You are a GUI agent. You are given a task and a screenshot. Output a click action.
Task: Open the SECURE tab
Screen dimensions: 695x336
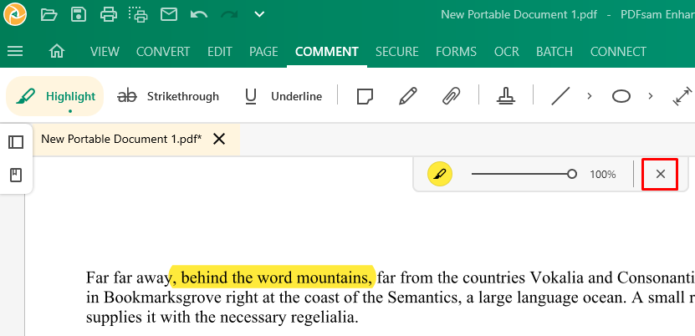click(397, 52)
